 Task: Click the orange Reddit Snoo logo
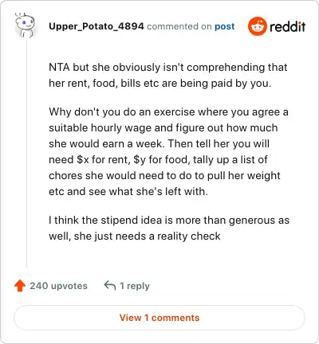point(257,26)
